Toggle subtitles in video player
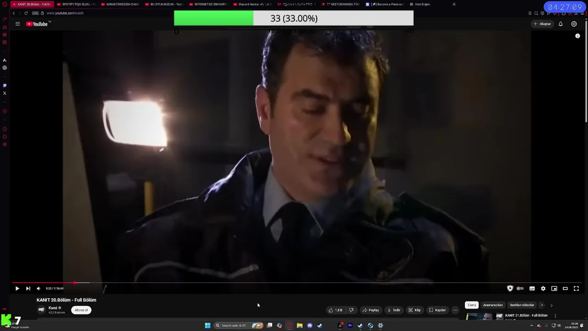The image size is (588, 331). (x=532, y=289)
